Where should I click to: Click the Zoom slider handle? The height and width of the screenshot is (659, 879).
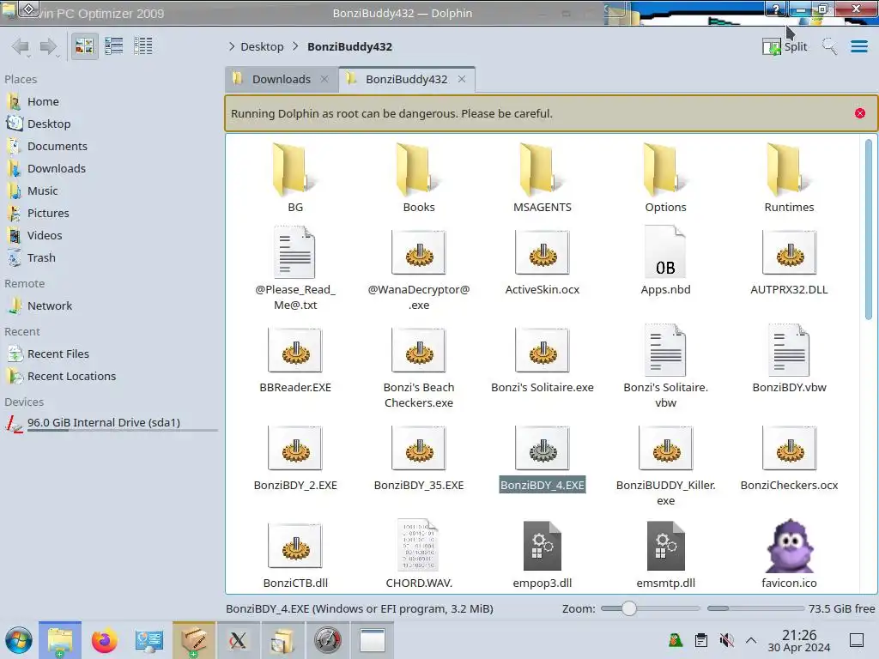pyautogui.click(x=629, y=608)
